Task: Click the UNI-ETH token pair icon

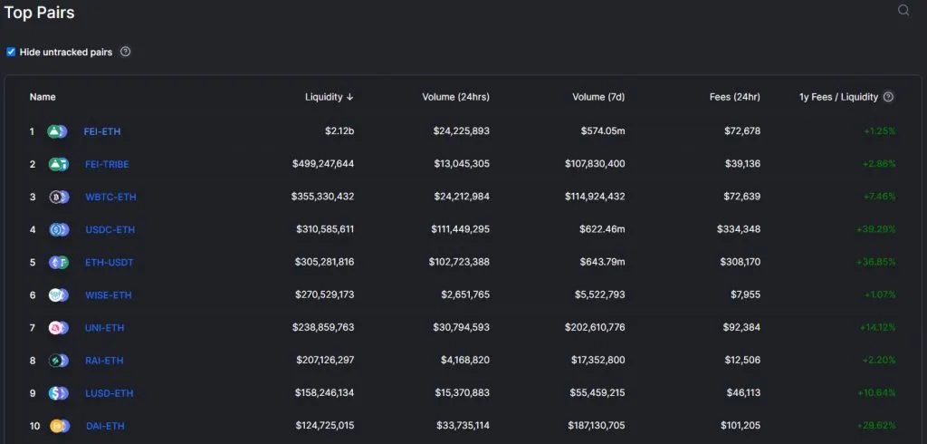Action: (59, 327)
